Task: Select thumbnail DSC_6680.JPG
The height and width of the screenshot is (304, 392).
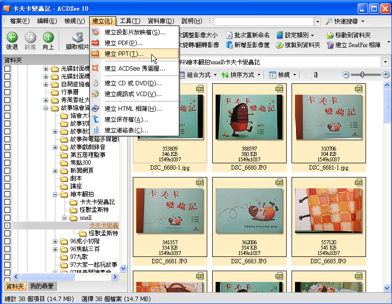Action: click(249, 127)
